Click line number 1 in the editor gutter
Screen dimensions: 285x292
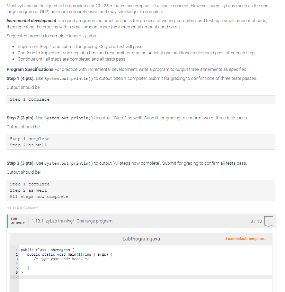(x=17, y=250)
